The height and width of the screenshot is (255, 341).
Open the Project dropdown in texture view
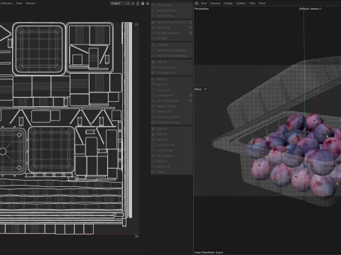tap(120, 4)
